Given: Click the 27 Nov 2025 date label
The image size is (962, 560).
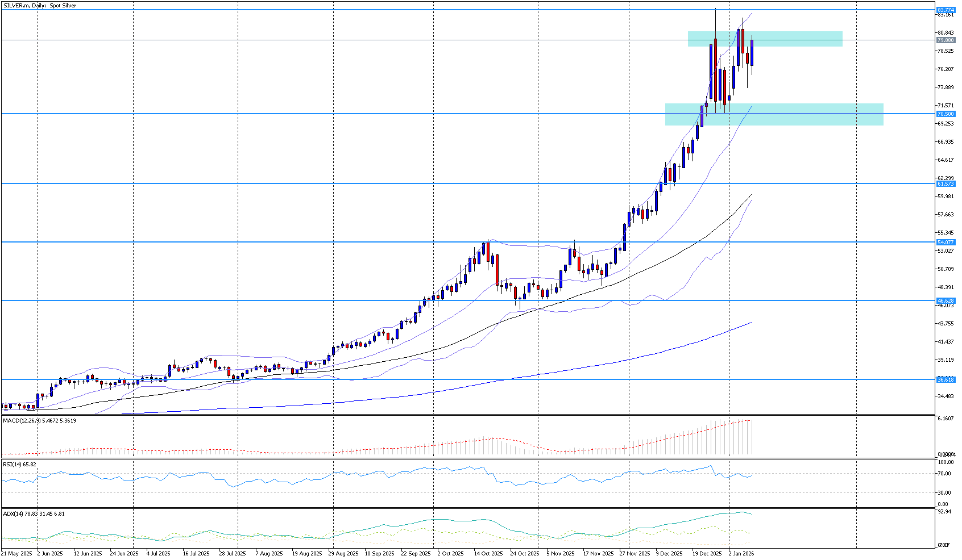Looking at the screenshot, I should pos(635,554).
